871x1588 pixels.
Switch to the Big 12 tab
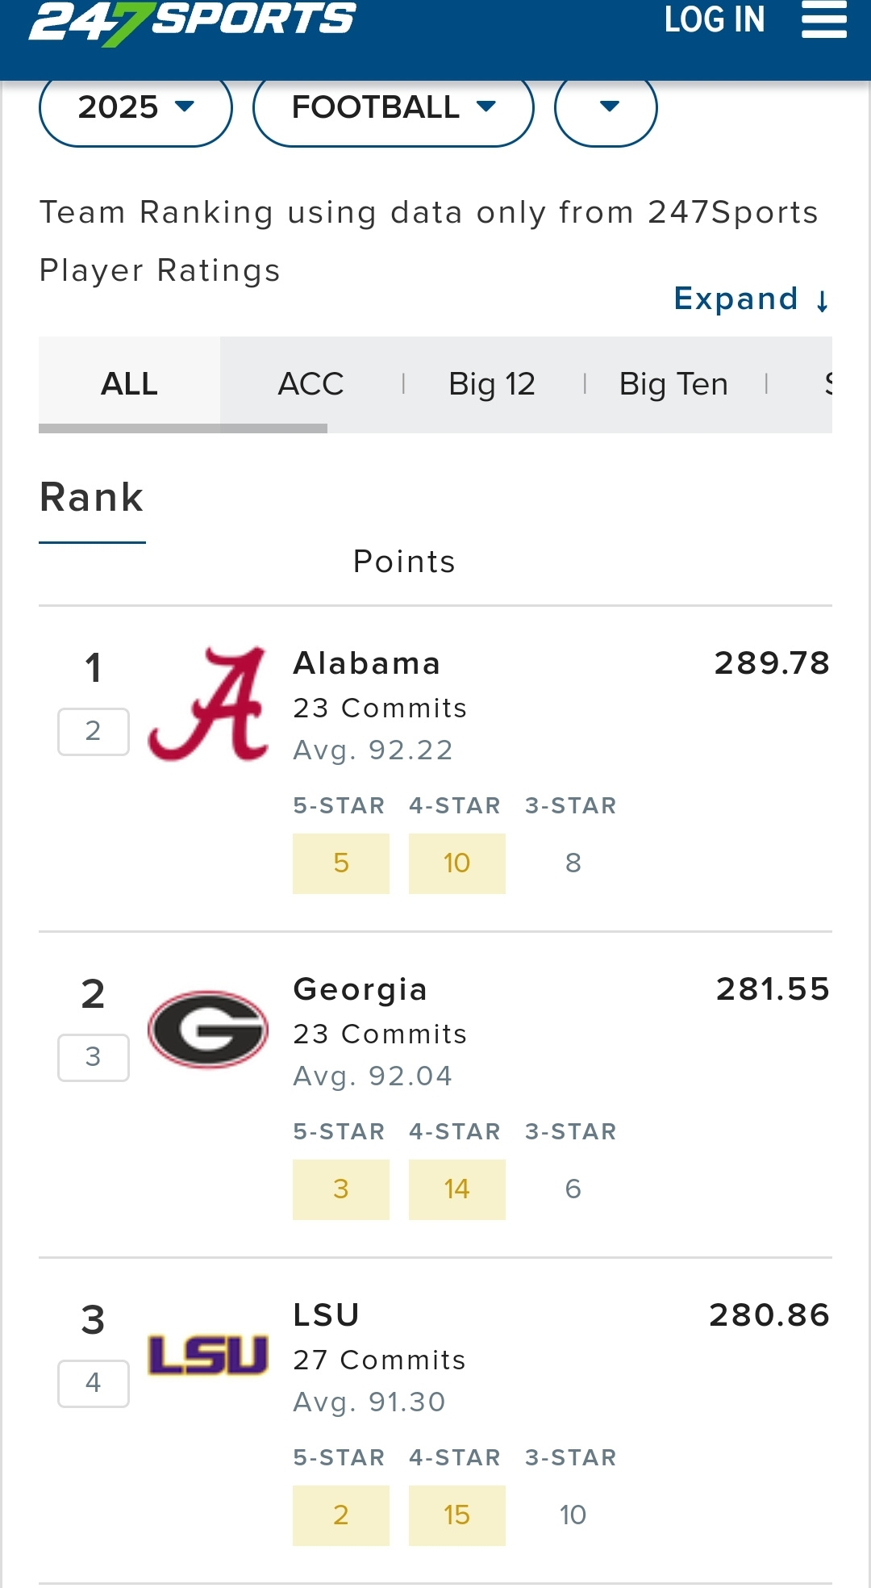pos(492,384)
